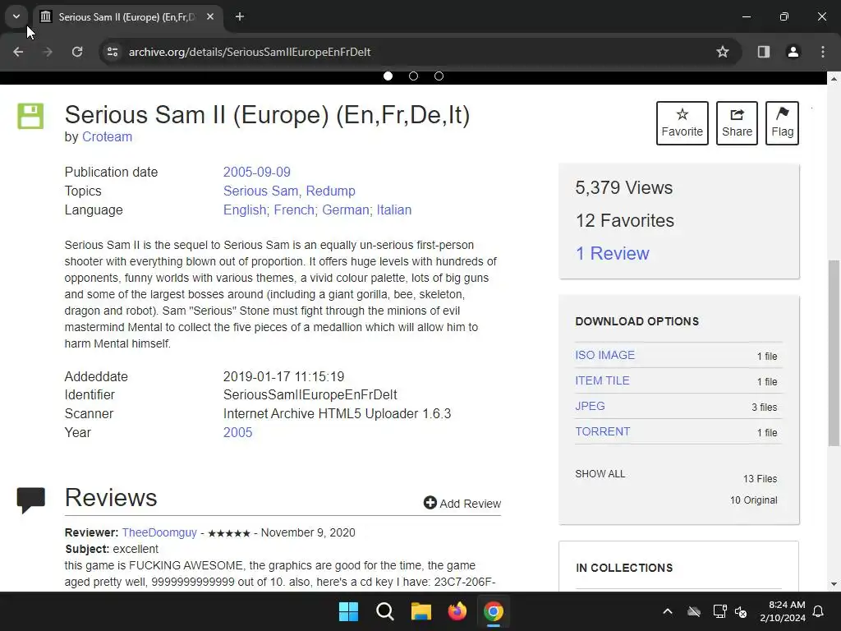Open the Chrome three-dot menu
This screenshot has width=841, height=631.
pos(823,52)
